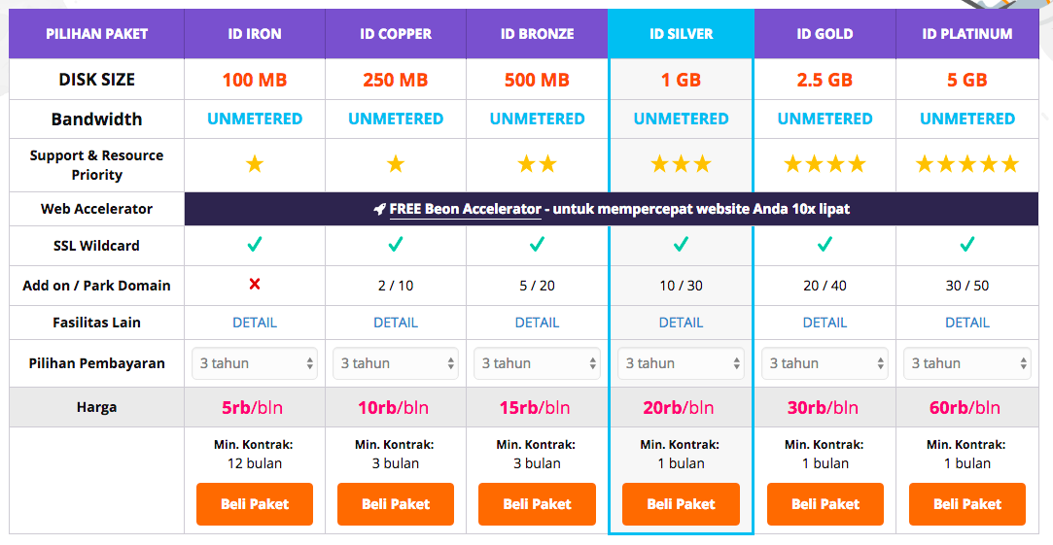This screenshot has width=1053, height=545.
Task: Select the ID SILVER column header
Action: (681, 34)
